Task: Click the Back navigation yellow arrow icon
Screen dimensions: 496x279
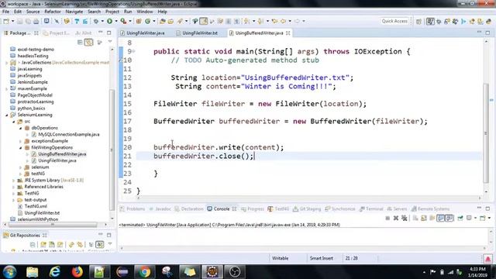Action: coord(283,21)
